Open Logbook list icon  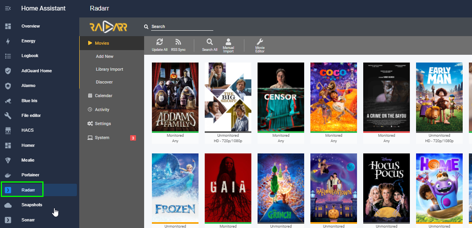pos(8,56)
